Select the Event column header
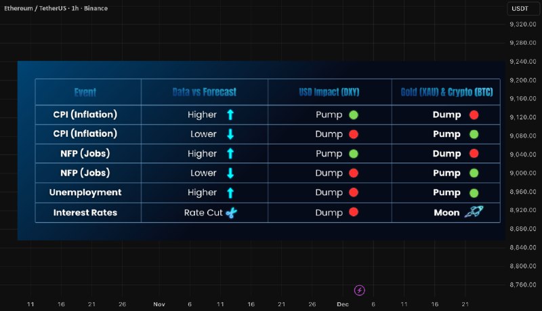542x311 pixels. tap(85, 92)
